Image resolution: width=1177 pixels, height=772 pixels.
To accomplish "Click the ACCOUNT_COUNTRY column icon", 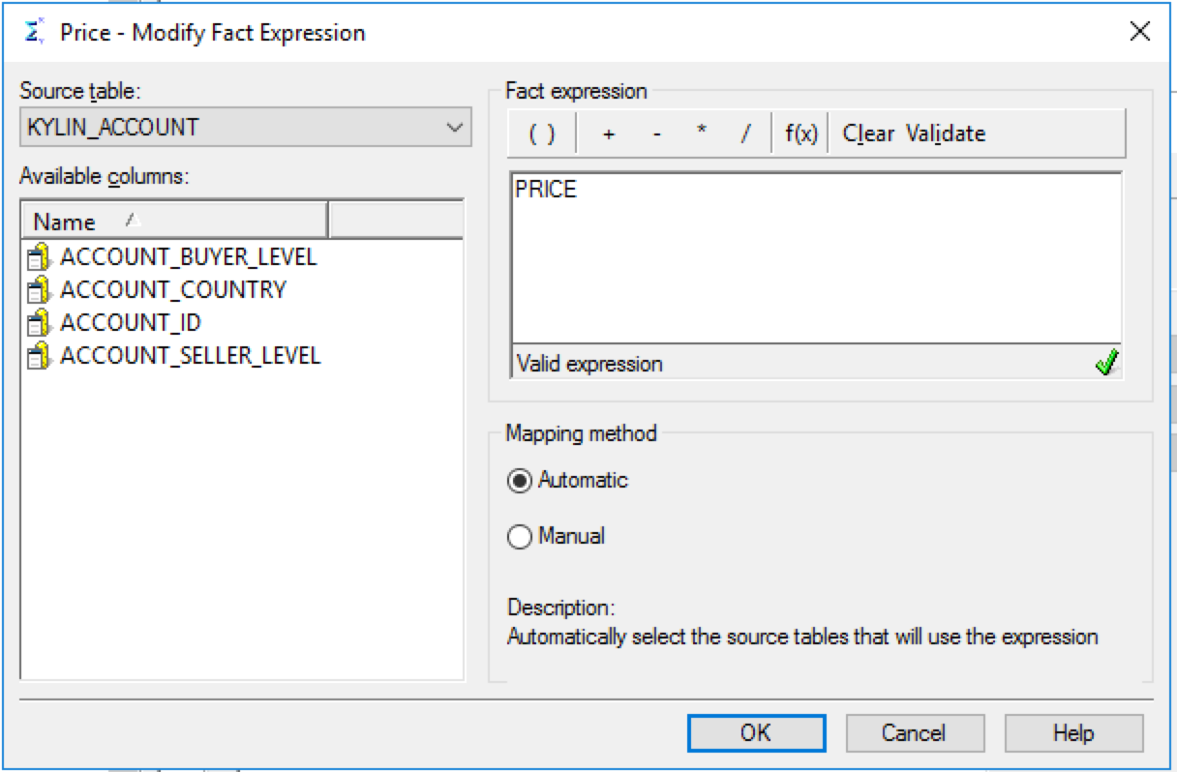I will [x=39, y=290].
